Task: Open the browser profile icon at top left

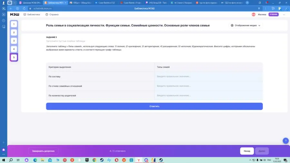Action: coord(3,3)
